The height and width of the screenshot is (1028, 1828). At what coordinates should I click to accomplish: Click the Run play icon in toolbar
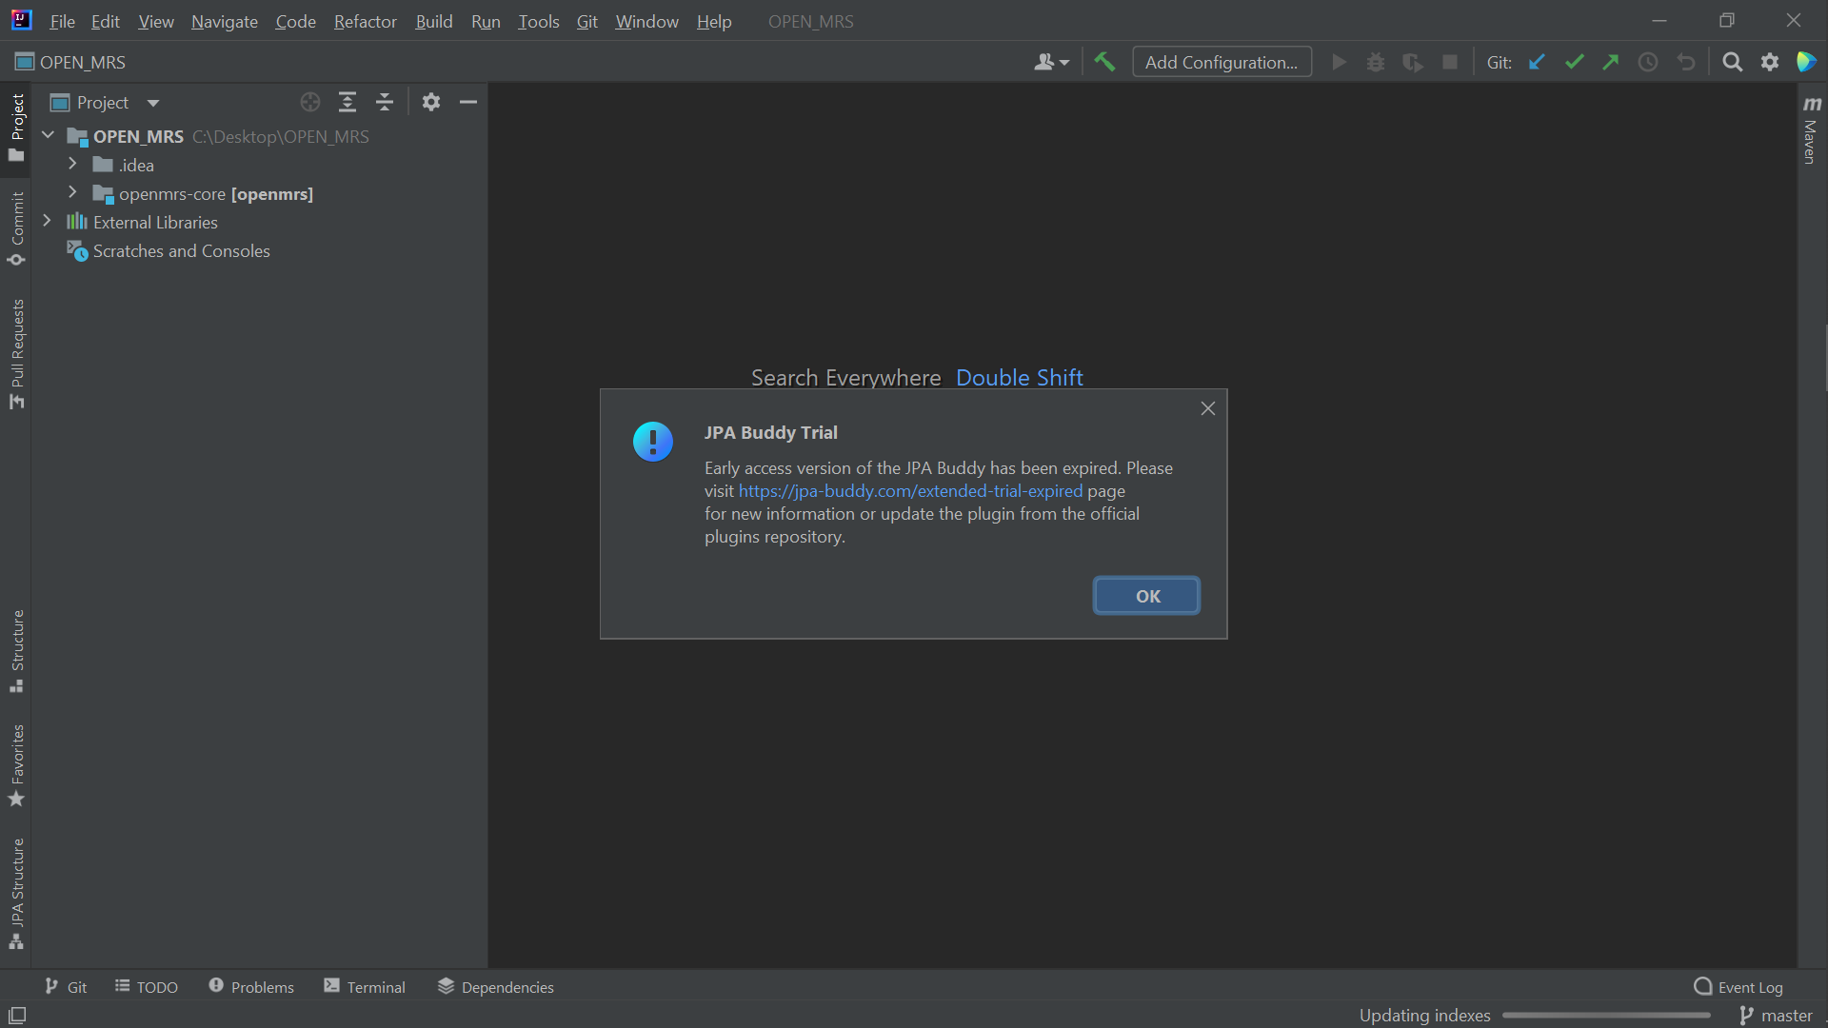point(1340,62)
